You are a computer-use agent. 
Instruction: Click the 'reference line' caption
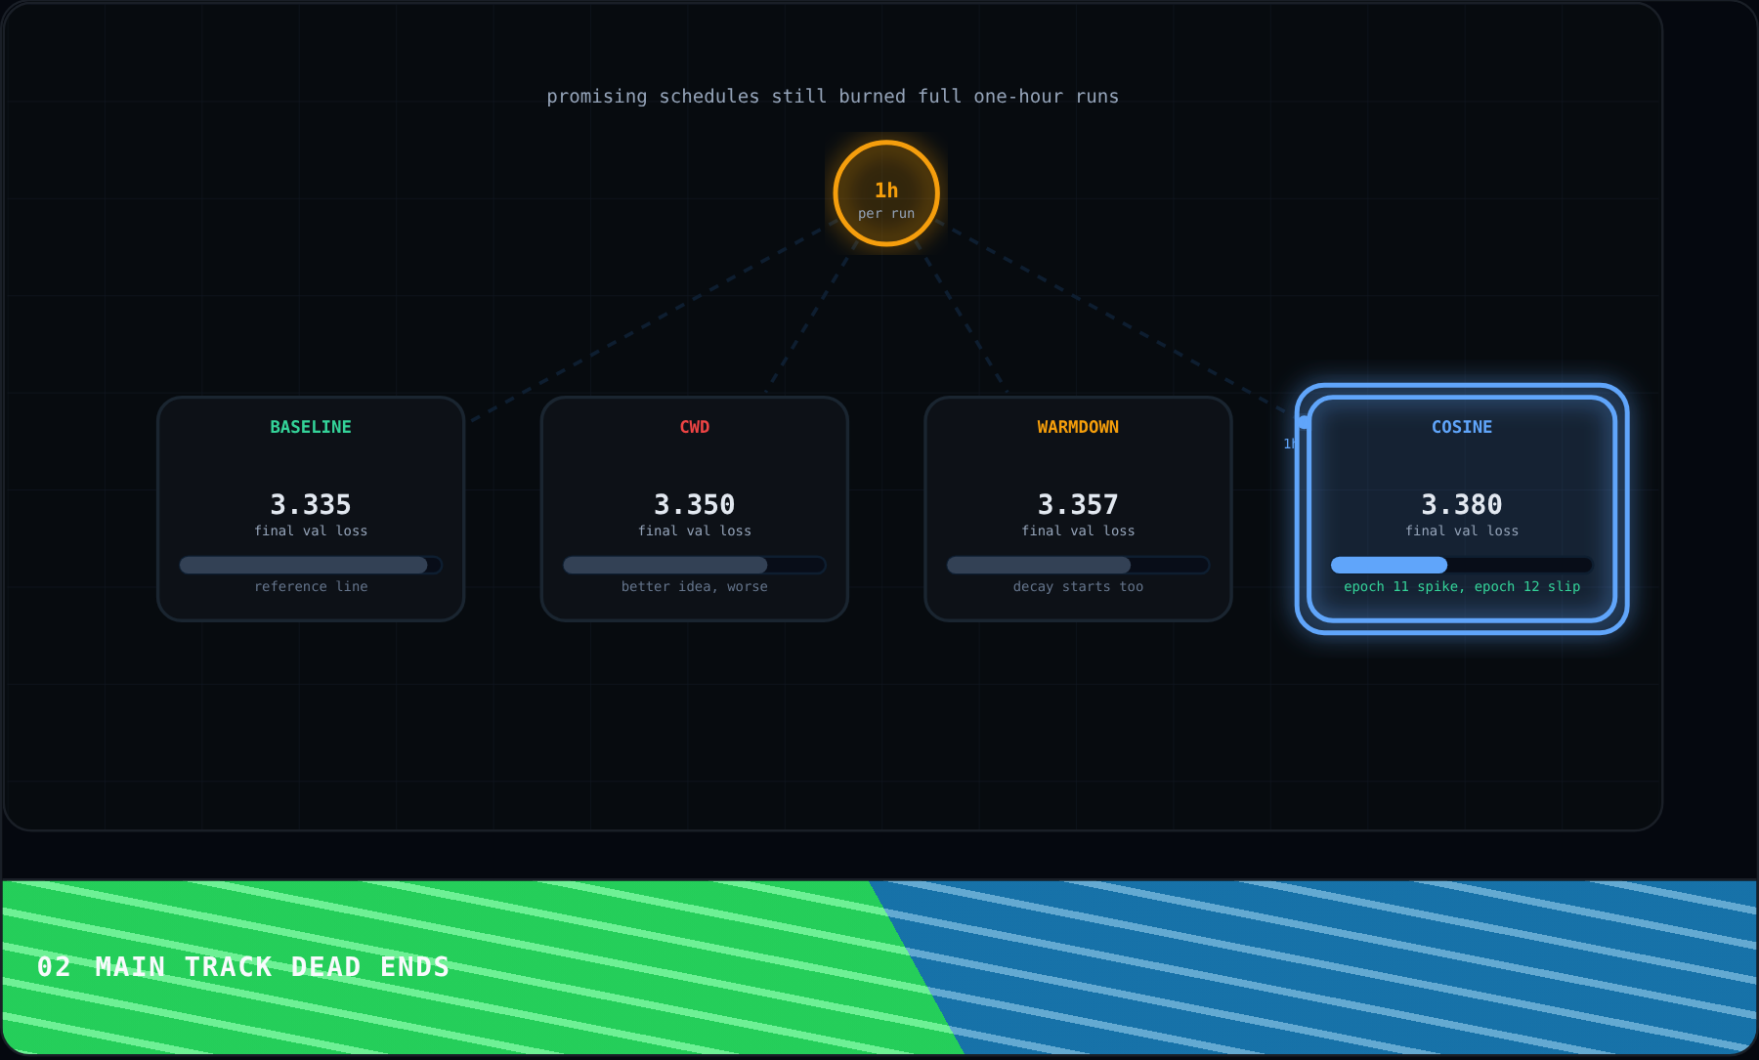tap(311, 586)
